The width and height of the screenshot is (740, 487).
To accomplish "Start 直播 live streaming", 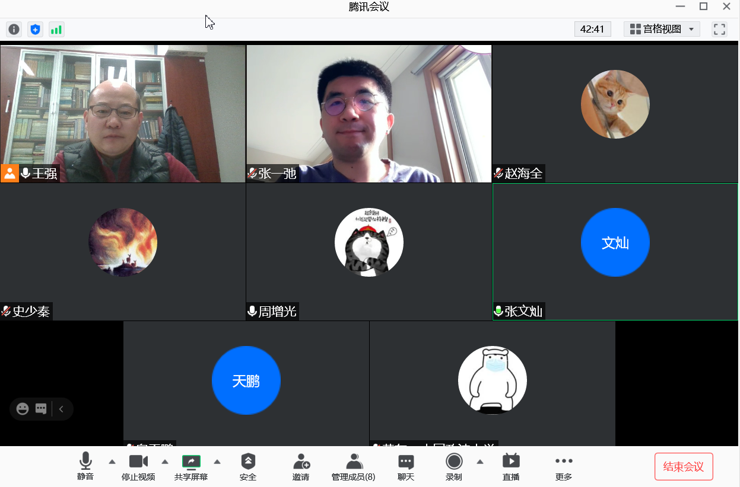I will click(511, 467).
